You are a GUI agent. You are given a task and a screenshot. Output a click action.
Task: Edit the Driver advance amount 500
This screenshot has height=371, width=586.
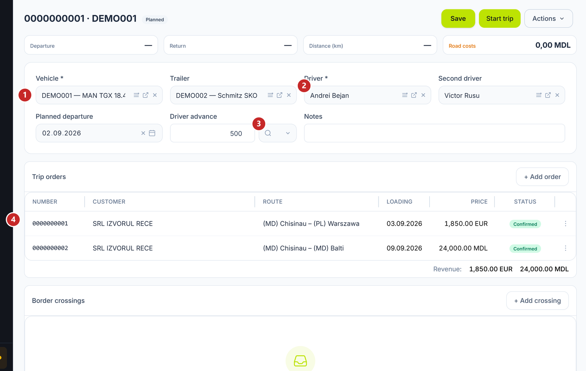[213, 133]
